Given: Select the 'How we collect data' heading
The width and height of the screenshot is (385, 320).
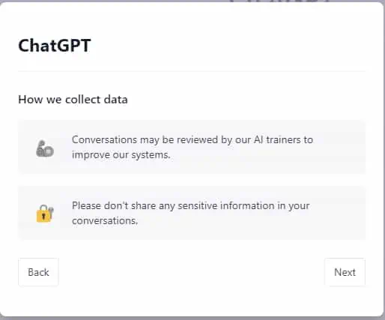Looking at the screenshot, I should 73,100.
